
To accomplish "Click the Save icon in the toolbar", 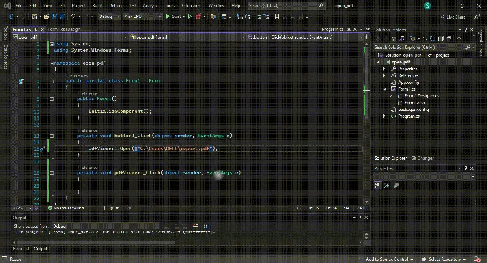I will point(55,17).
